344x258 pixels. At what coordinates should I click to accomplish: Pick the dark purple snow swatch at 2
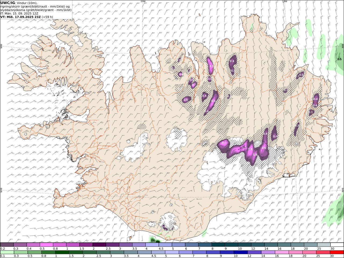click(99, 245)
